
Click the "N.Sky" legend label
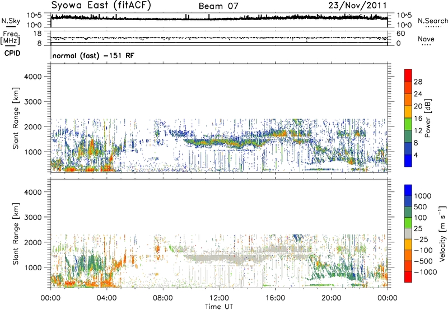click(x=11, y=21)
